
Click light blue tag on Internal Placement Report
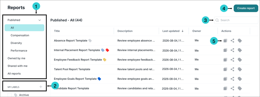[x=103, y=50]
